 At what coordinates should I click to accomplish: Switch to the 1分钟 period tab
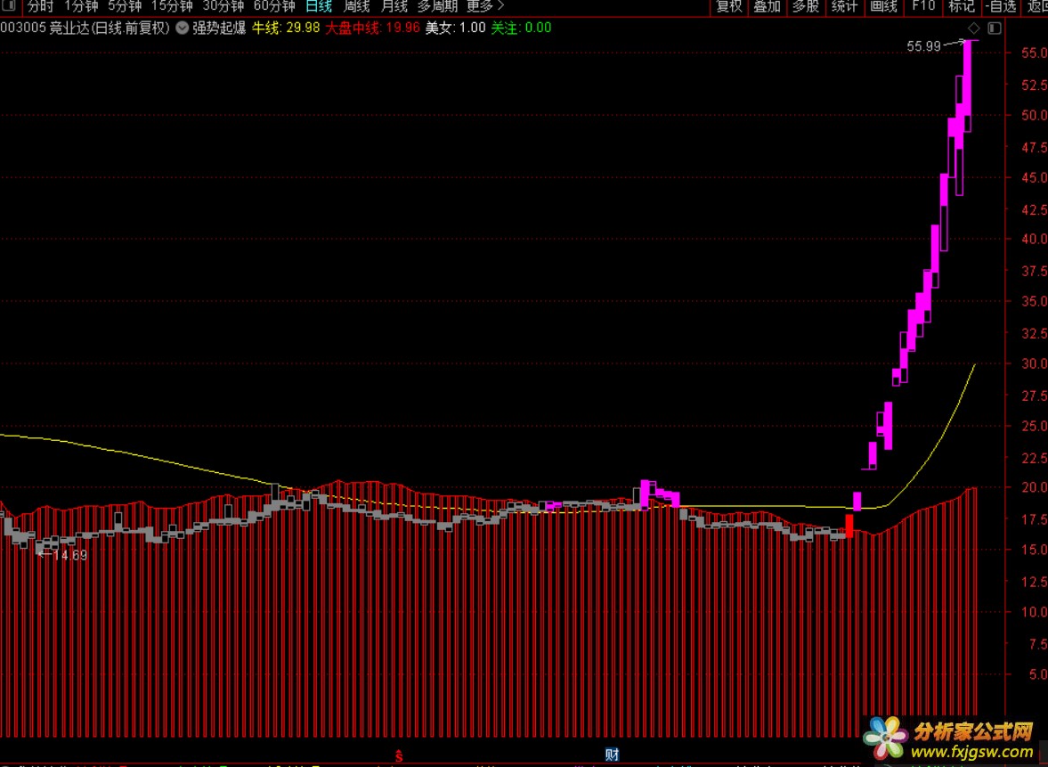pyautogui.click(x=81, y=6)
